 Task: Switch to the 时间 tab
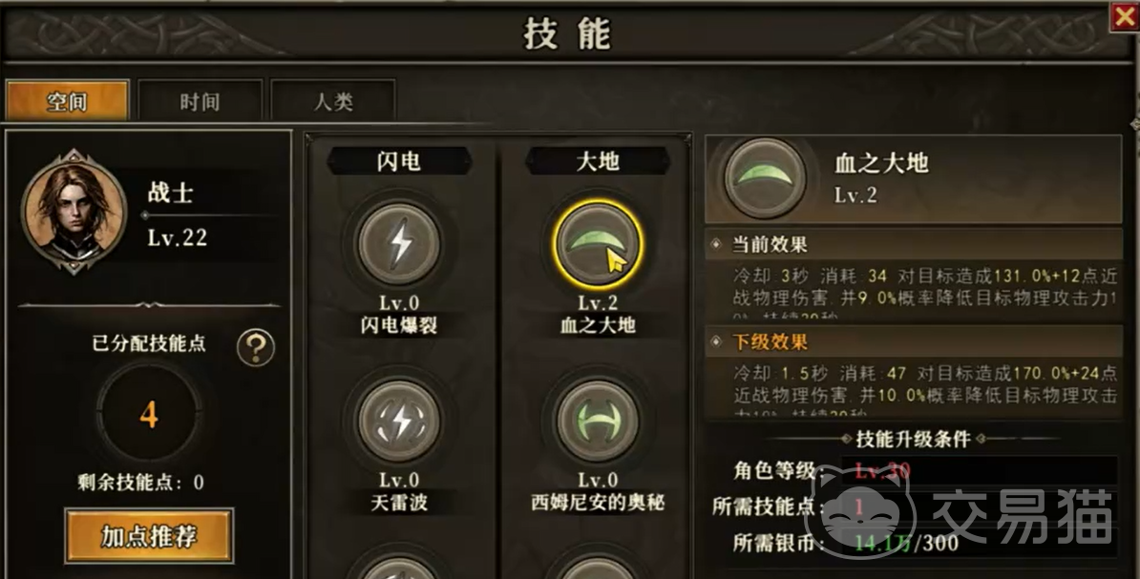200,101
